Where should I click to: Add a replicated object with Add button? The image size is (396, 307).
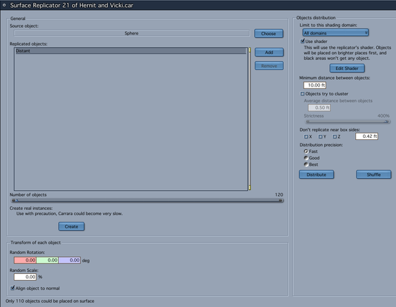click(269, 52)
